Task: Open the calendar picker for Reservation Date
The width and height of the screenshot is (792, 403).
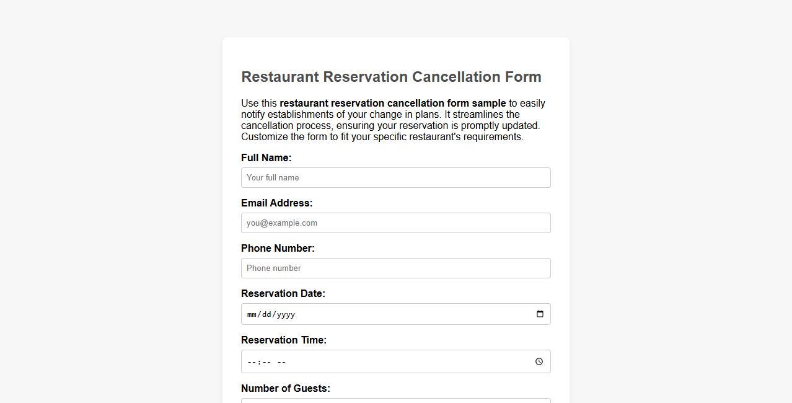Action: tap(539, 313)
